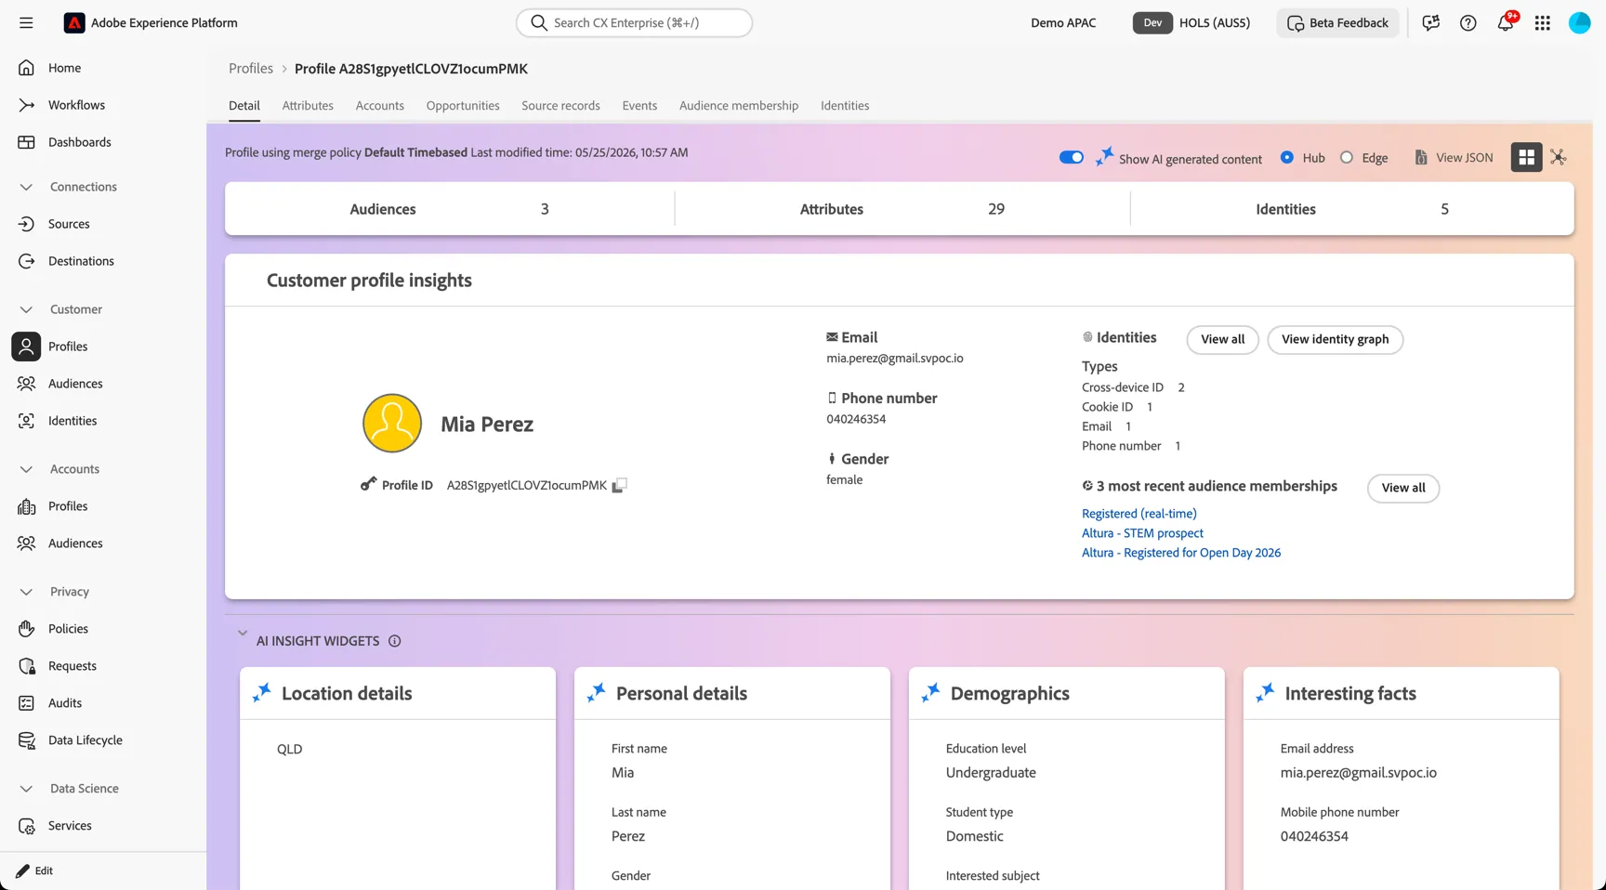The width and height of the screenshot is (1606, 890).
Task: Click the Adobe Experience Platform logo
Action: click(x=74, y=23)
